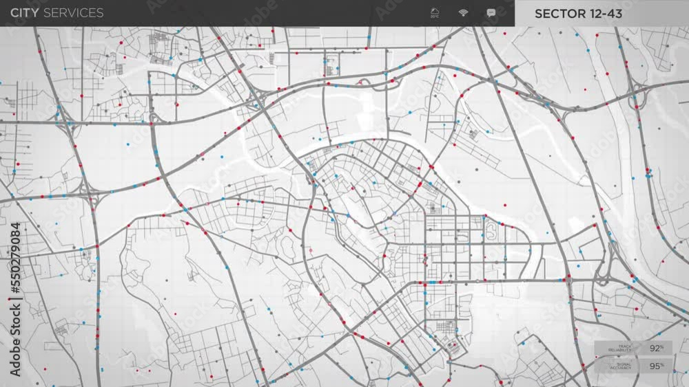Open the Signal Accuracy 95% panel
The width and height of the screenshot is (689, 387).
(x=633, y=366)
